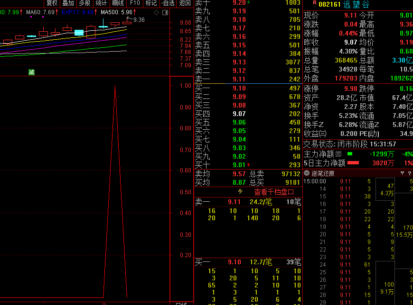Select the 多股 toolbar tab
This screenshot has width=413, height=305.
point(84,3)
